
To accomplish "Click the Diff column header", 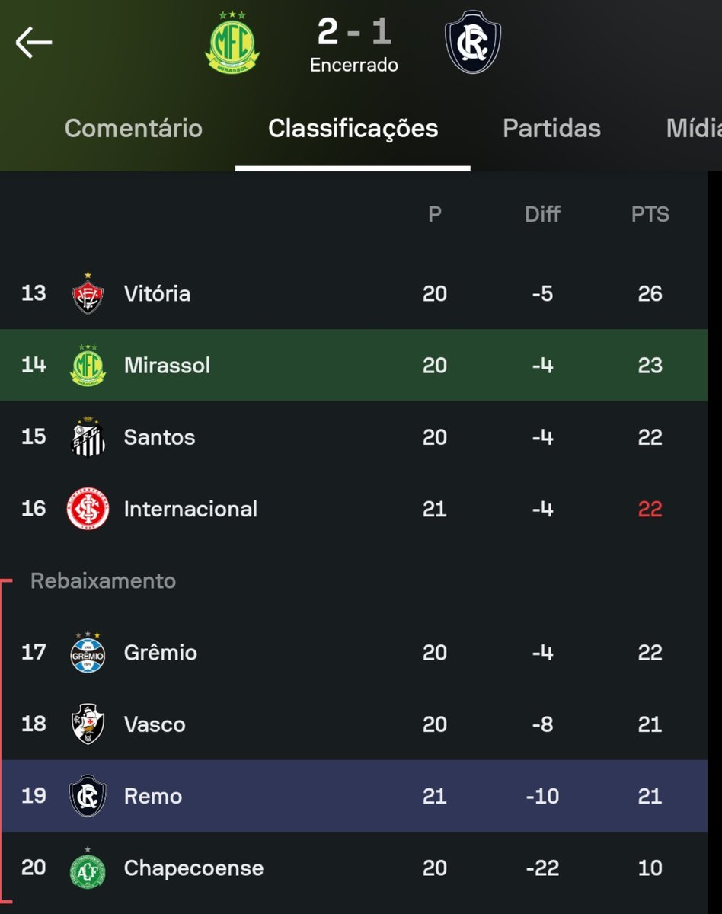I will click(x=542, y=215).
